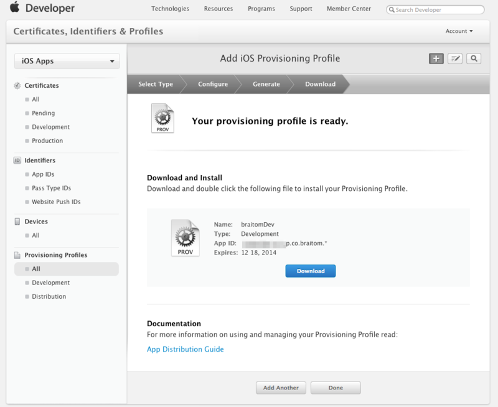
Task: Select Development under Certificates
Action: 51,127
